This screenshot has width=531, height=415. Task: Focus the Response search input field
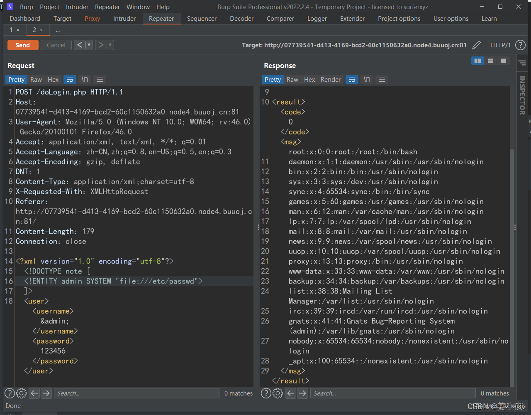(x=393, y=393)
